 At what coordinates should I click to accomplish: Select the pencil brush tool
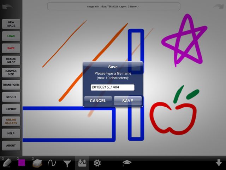pyautogui.click(x=7, y=163)
